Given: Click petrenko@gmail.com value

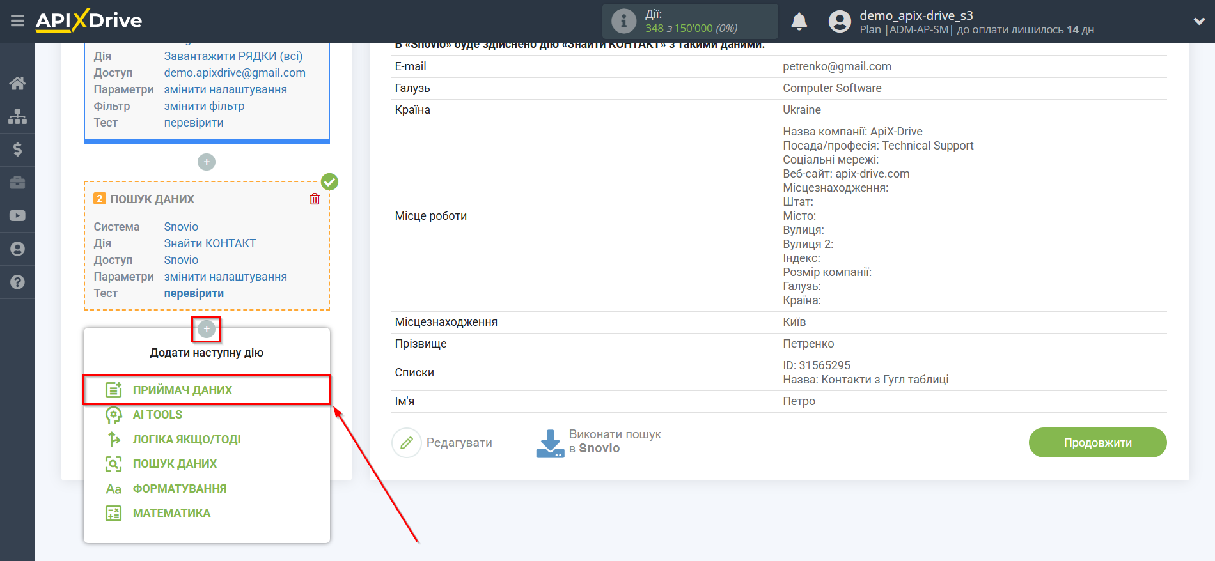Looking at the screenshot, I should (x=837, y=66).
